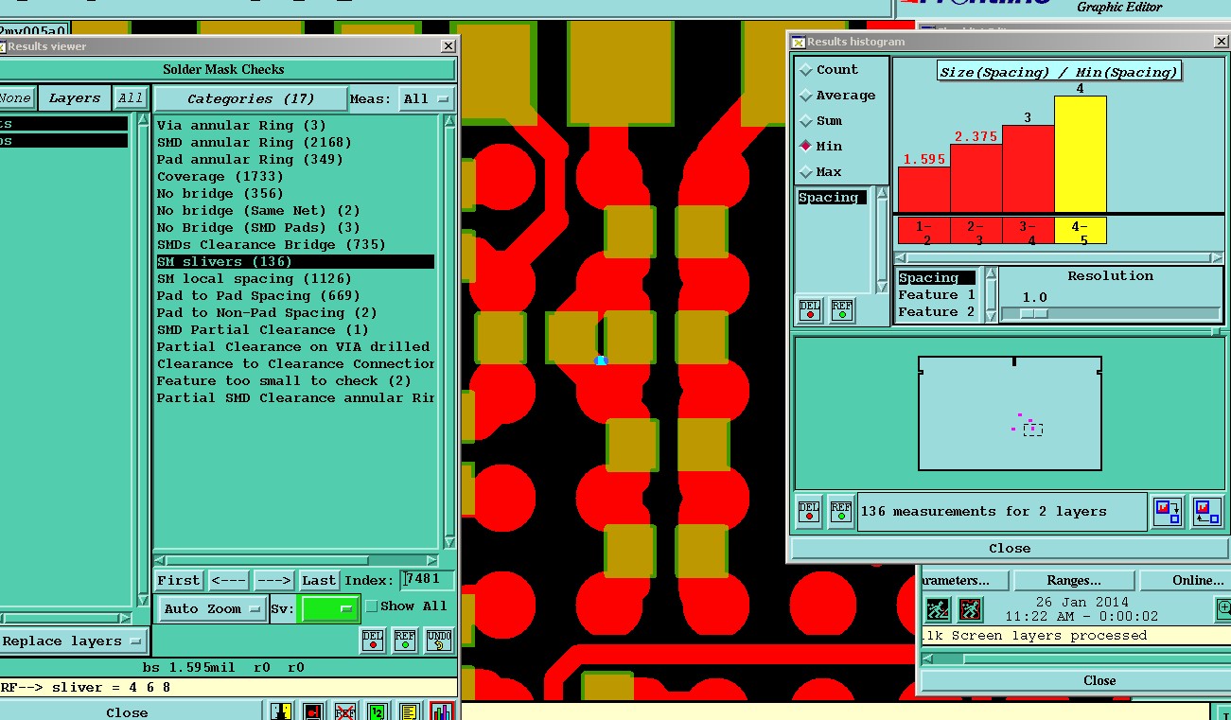Click the UNDO icon in Results viewer
This screenshot has height=720, width=1231.
point(438,641)
